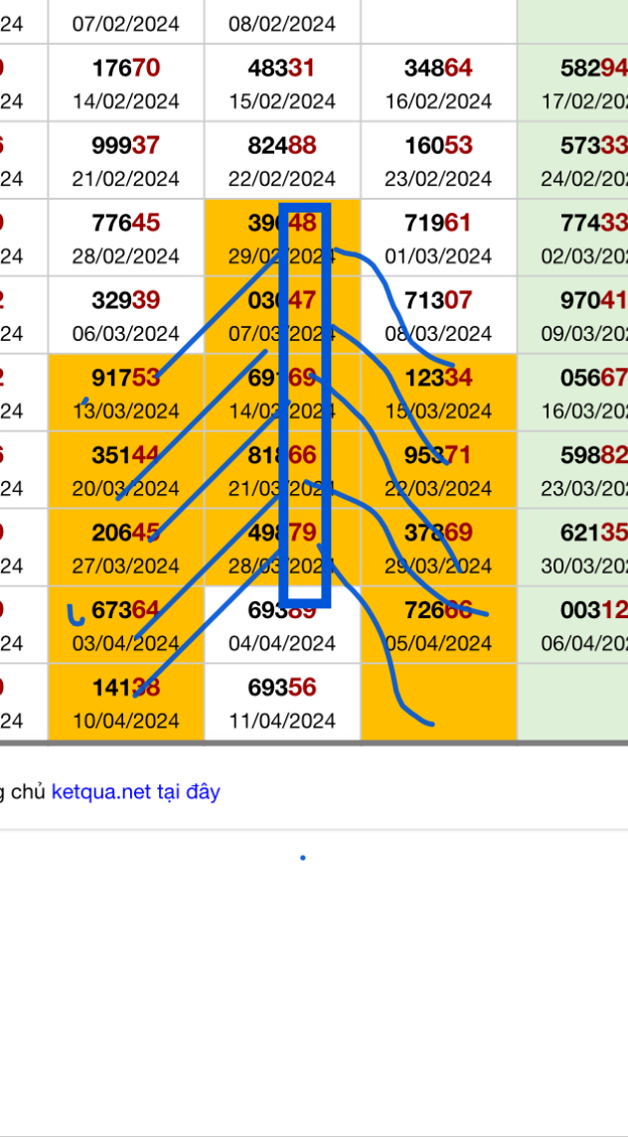Select the result number 20645
Image resolution: width=628 pixels, height=1137 pixels.
[126, 533]
